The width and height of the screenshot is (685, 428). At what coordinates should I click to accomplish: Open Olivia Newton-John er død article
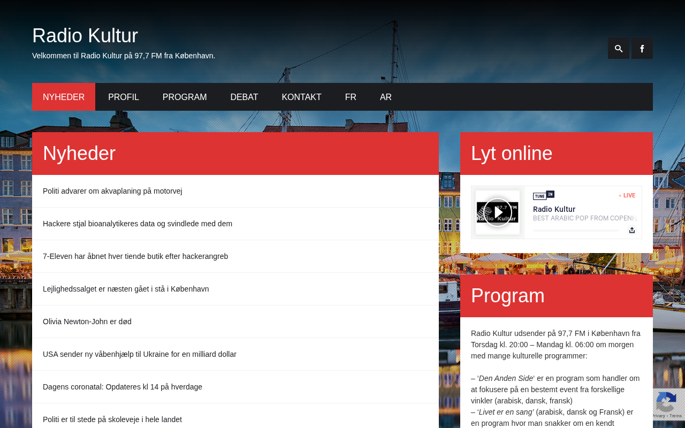pyautogui.click(x=87, y=322)
